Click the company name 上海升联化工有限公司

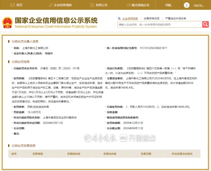click(x=35, y=48)
